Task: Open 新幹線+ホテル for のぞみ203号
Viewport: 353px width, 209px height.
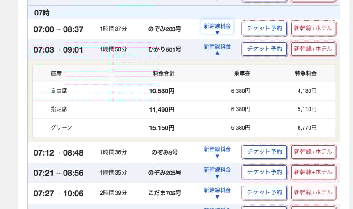Action: coord(313,29)
